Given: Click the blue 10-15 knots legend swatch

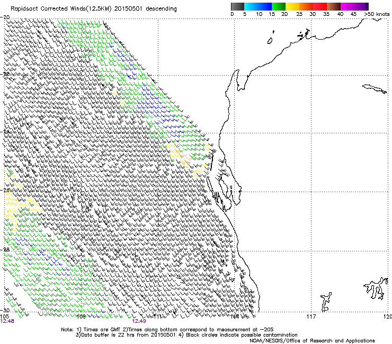Looking at the screenshot, I should point(265,6).
